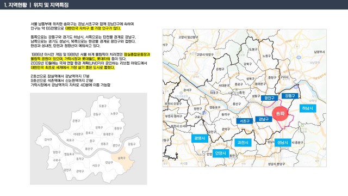The height and width of the screenshot is (196, 348).
Task: Click 강서구 district on the gray Seoul map
Action: point(48,139)
